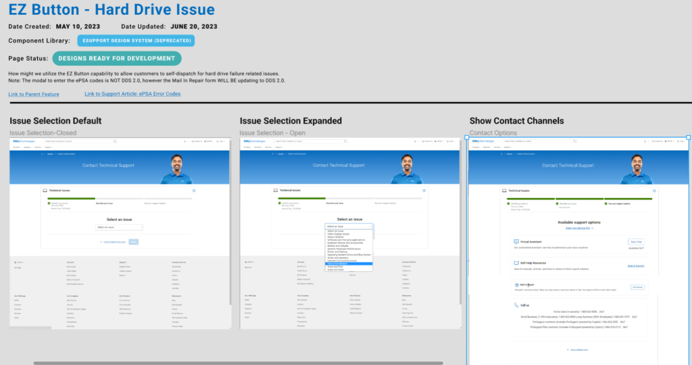Click Technical Issues laptop icon in Contact Options frame
692x365 pixels.
[505, 191]
